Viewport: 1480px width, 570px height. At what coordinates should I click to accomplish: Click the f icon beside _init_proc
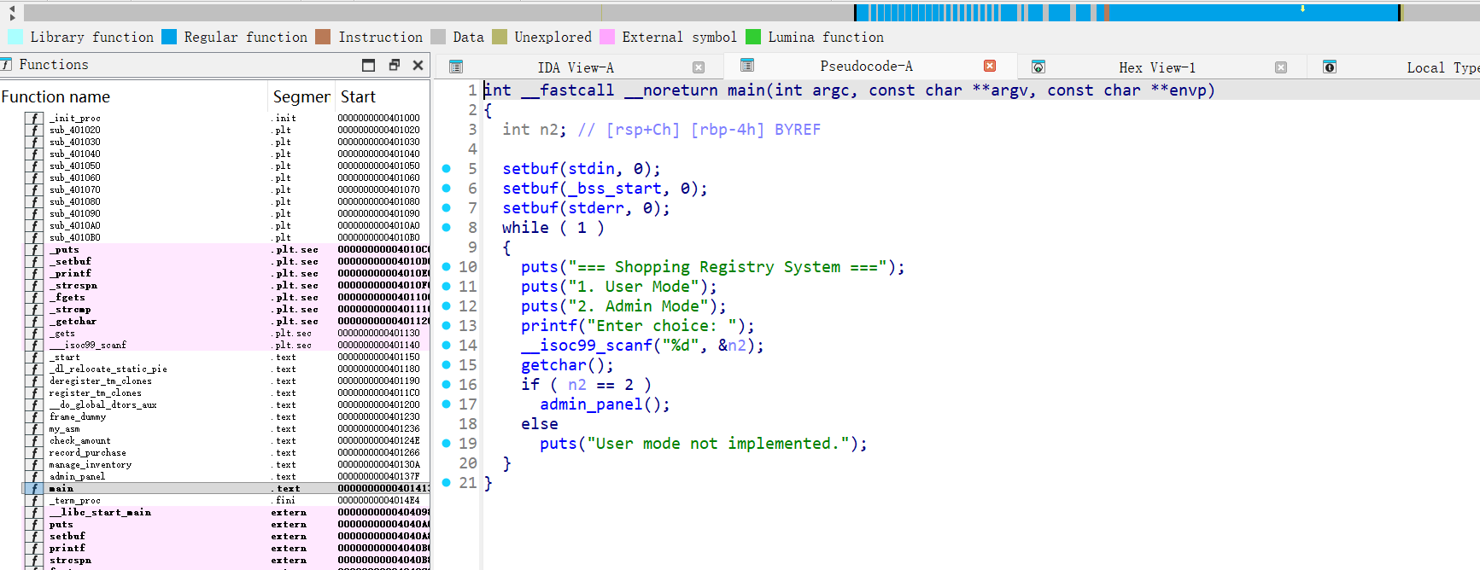pyautogui.click(x=34, y=118)
